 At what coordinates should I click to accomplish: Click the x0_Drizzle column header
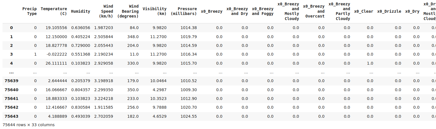pyautogui.click(x=389, y=11)
